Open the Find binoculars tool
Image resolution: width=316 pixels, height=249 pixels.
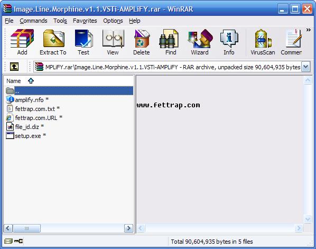171,42
